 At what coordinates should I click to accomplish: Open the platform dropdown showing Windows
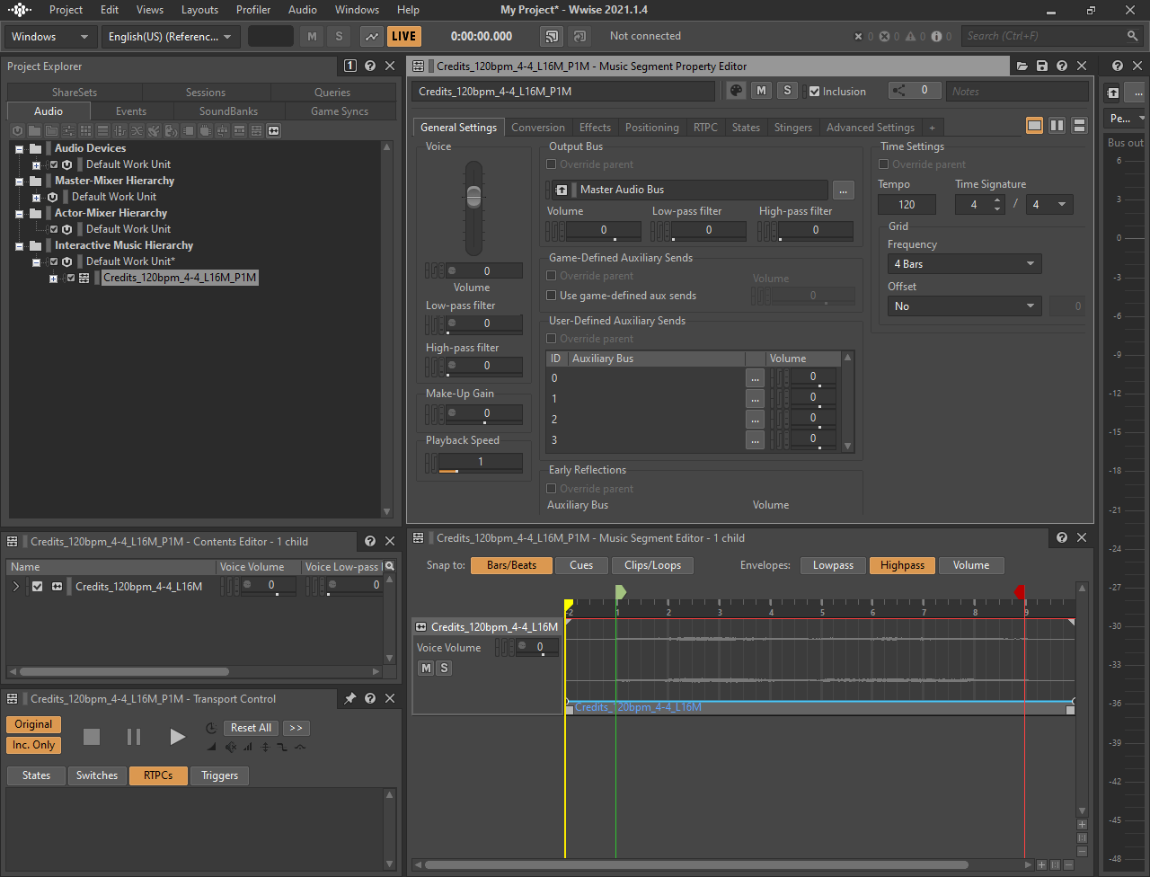(x=50, y=37)
